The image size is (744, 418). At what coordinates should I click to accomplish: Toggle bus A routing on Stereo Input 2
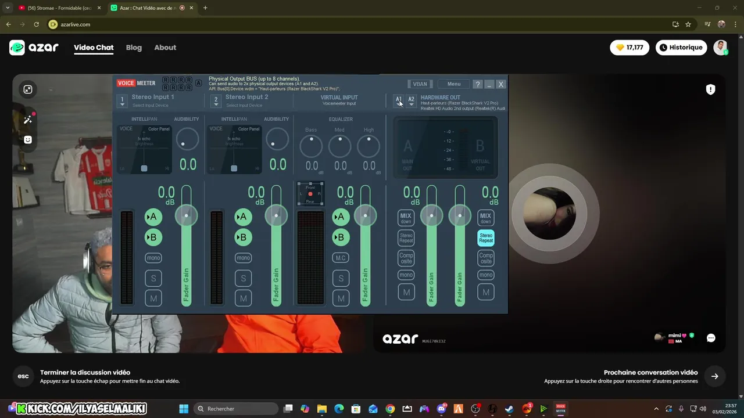[x=243, y=217]
